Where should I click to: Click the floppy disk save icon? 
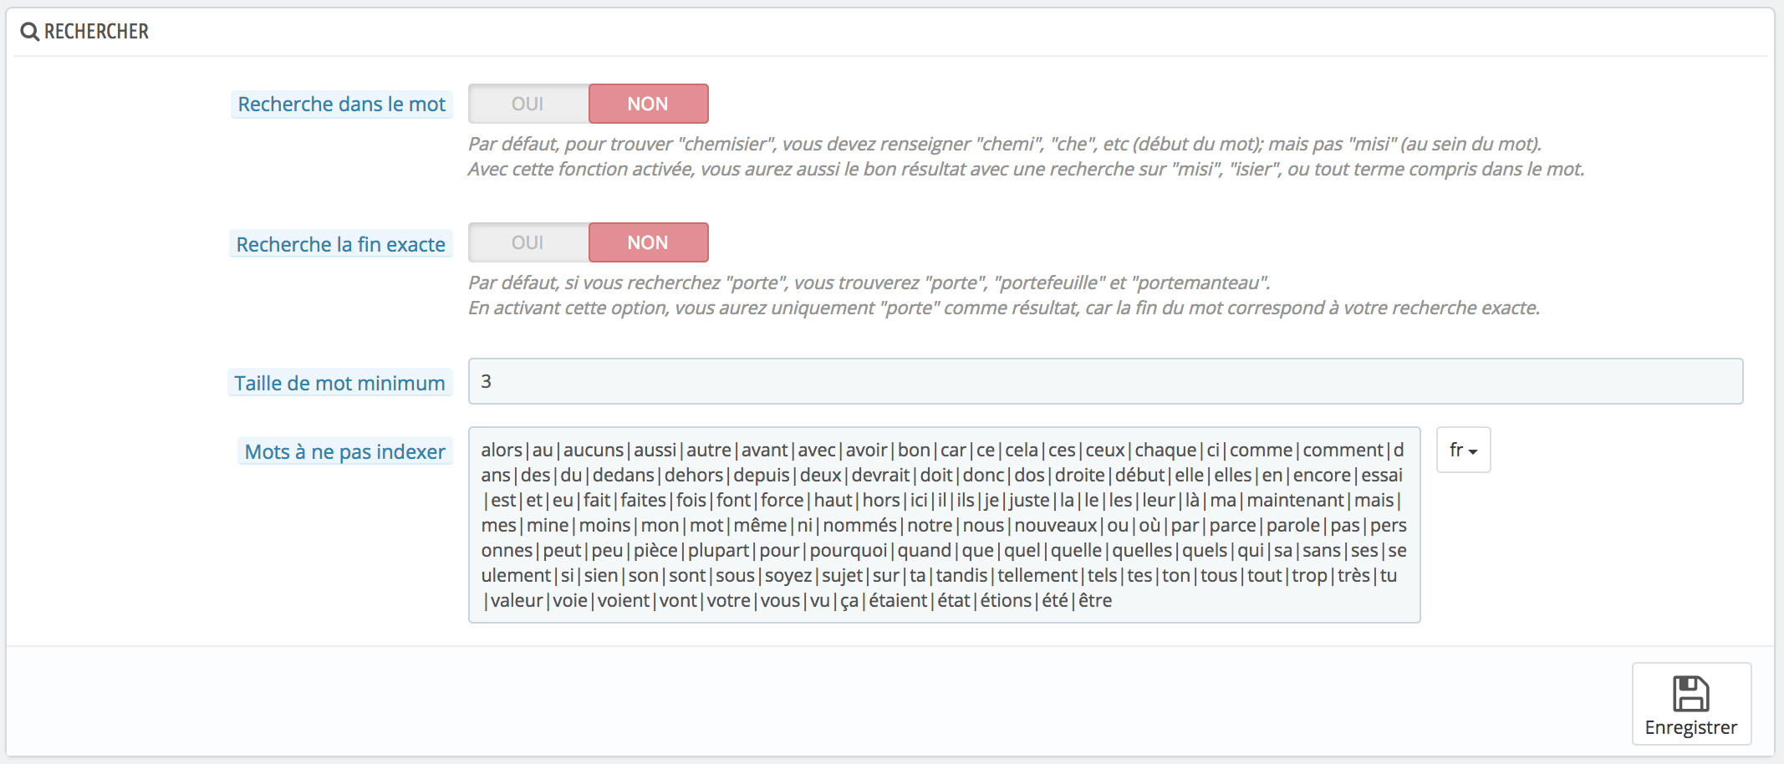(1690, 694)
